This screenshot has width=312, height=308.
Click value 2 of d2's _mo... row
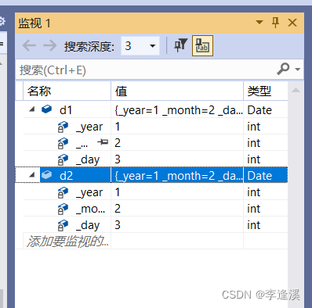click(118, 209)
